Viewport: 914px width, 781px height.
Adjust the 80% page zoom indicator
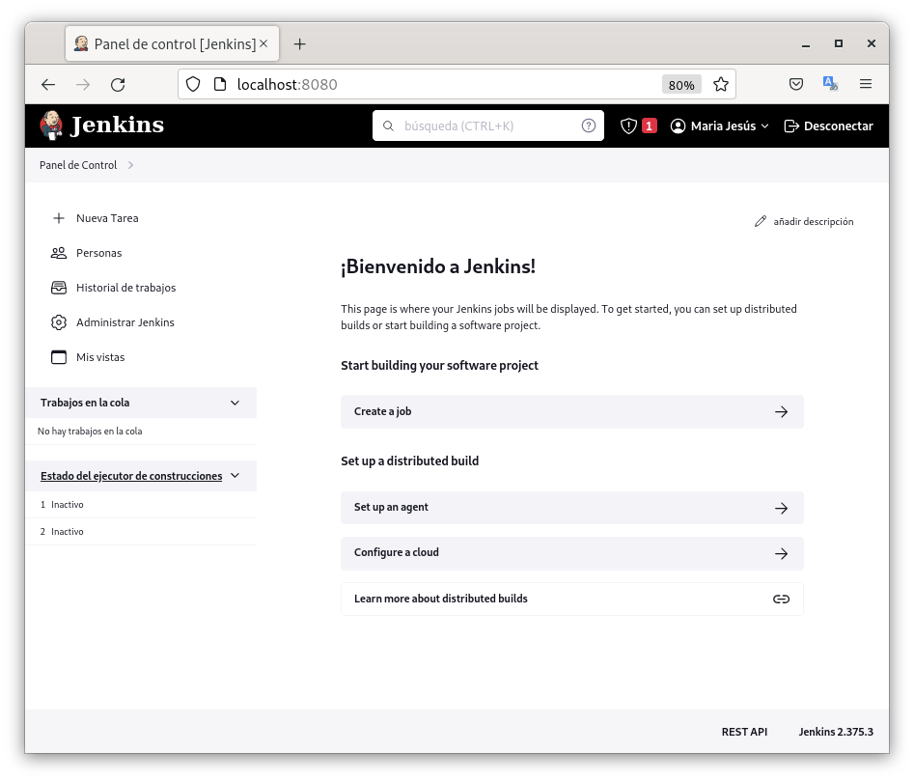pos(681,85)
